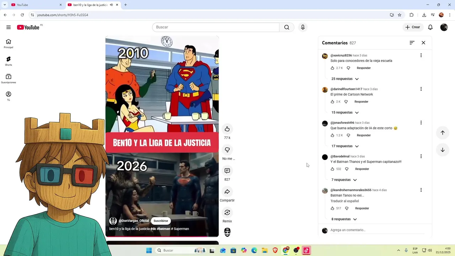Expand 8 respuestas
Image resolution: width=455 pixels, height=256 pixels.
[x=344, y=219]
